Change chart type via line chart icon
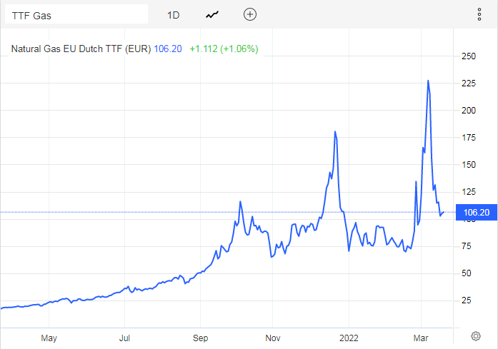Screen dimensions: 498x349 pos(211,15)
